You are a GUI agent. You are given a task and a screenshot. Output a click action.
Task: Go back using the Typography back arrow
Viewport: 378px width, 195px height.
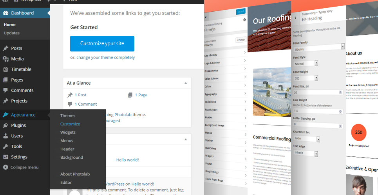pos(296,18)
